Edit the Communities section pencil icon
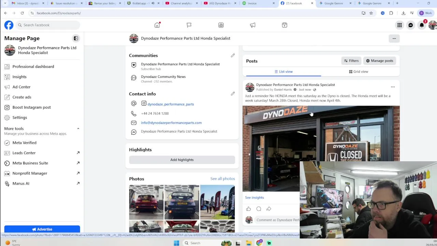The height and width of the screenshot is (246, 437). tap(232, 55)
